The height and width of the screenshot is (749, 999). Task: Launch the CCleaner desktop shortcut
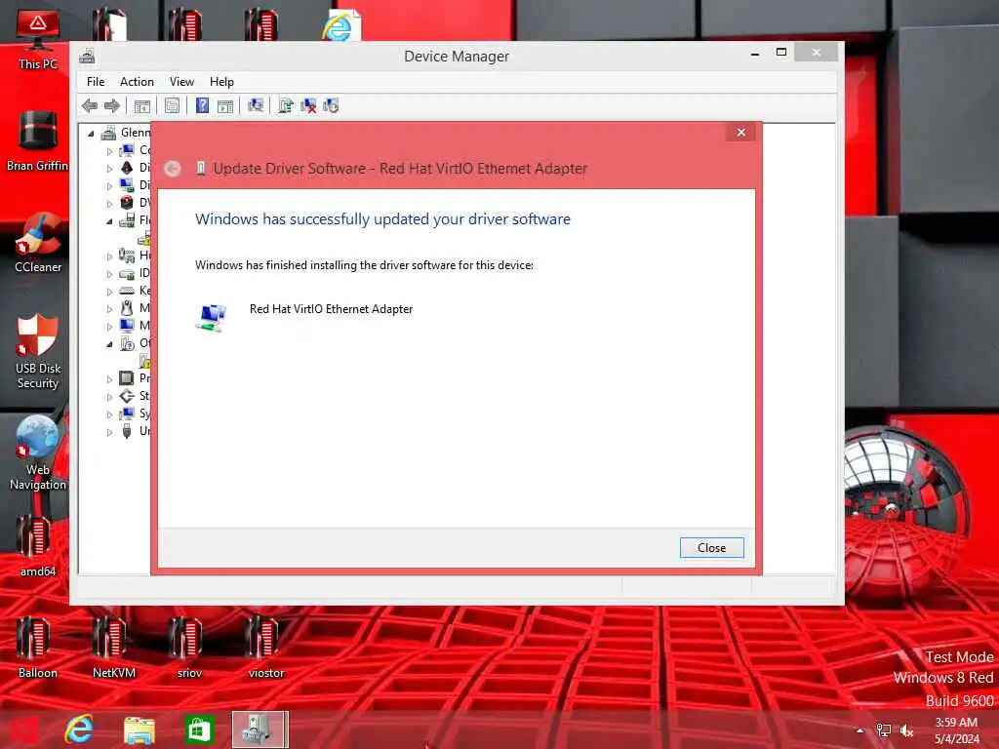tap(38, 243)
